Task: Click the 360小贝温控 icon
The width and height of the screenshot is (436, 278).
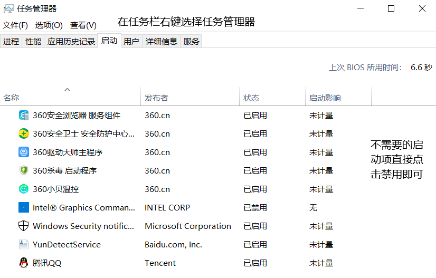Action: point(24,189)
